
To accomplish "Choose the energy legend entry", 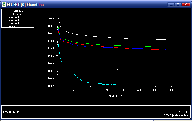I will pyautogui.click(x=13, y=26).
